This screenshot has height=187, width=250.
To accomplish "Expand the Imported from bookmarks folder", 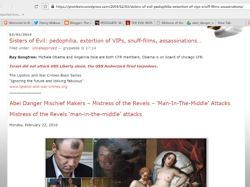I will click(12, 14).
